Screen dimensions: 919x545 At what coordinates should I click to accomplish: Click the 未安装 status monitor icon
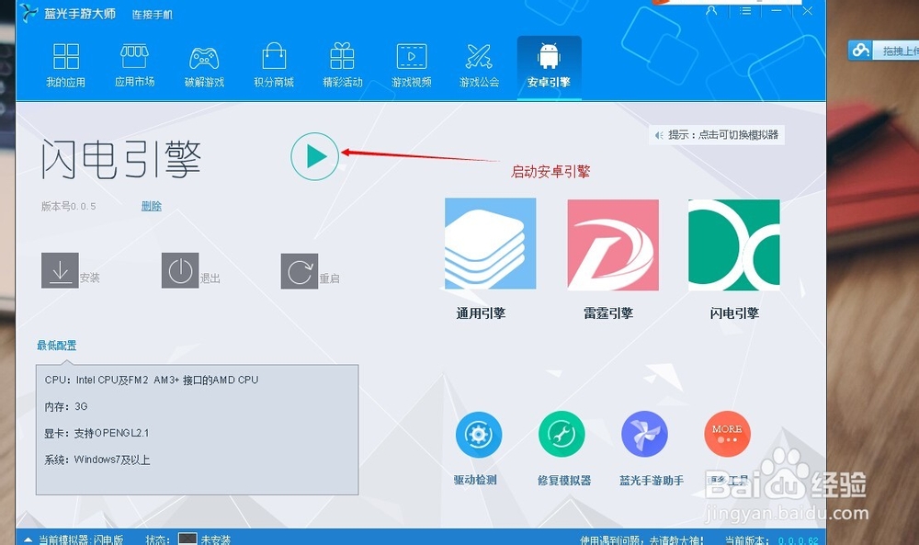[x=187, y=539]
